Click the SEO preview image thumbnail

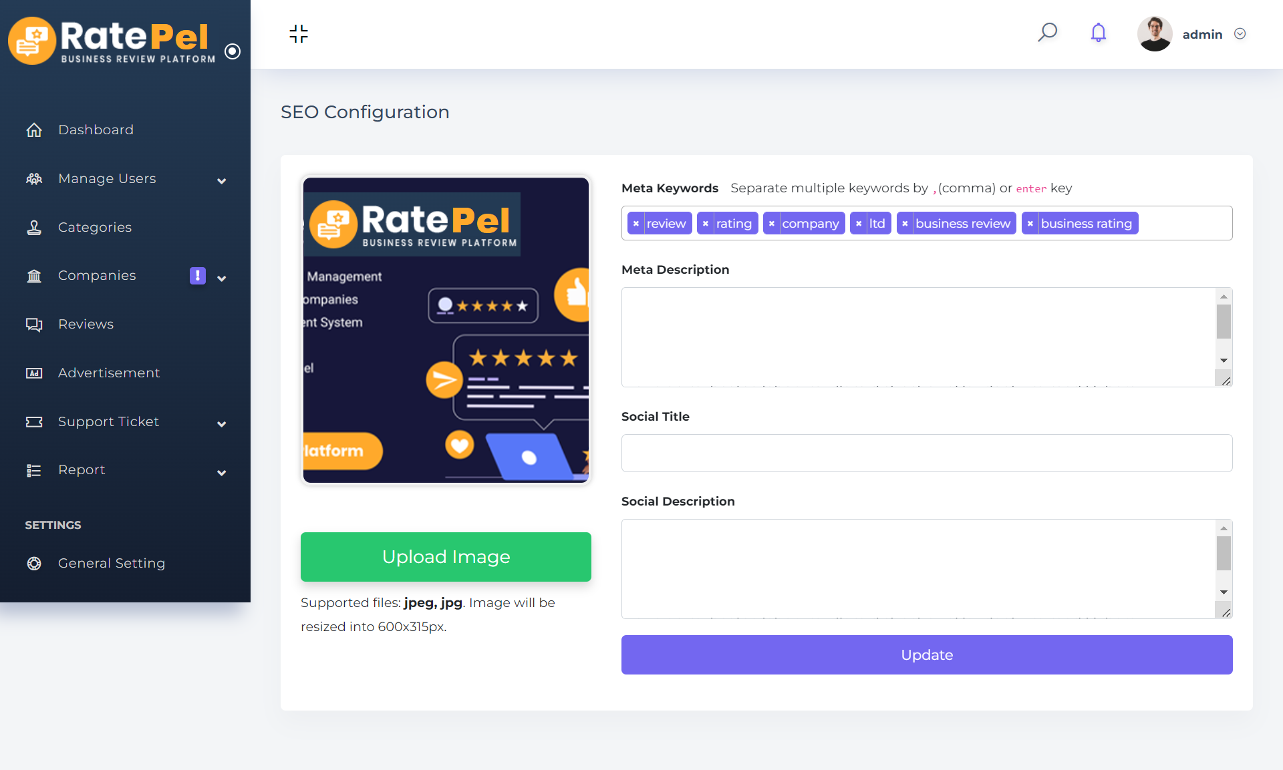[446, 330]
